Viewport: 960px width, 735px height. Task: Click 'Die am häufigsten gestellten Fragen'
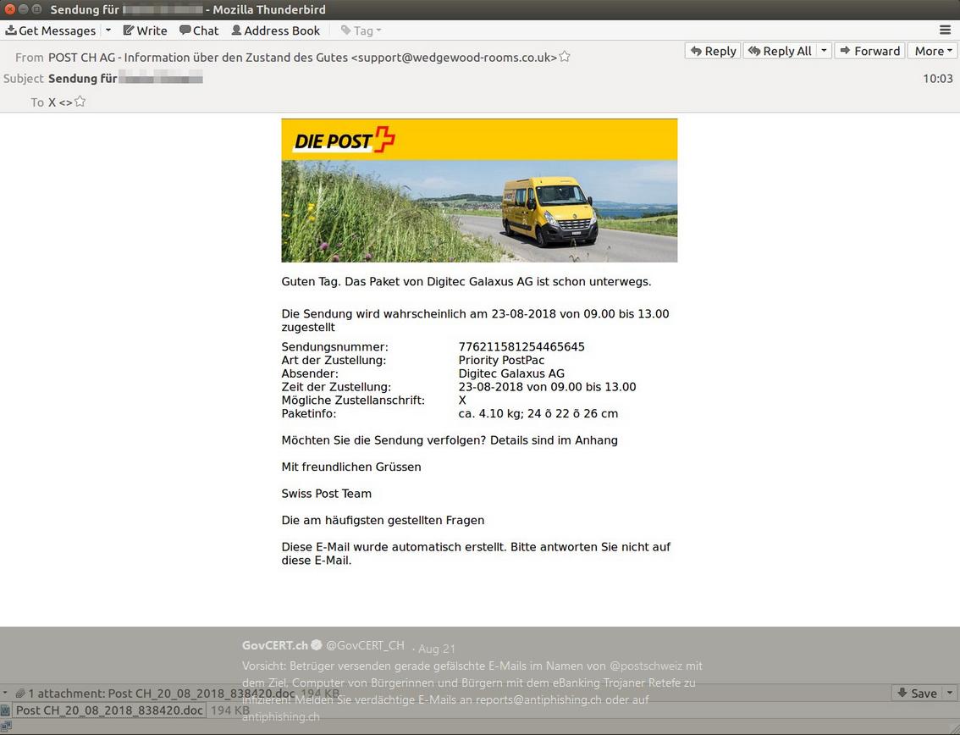point(383,521)
